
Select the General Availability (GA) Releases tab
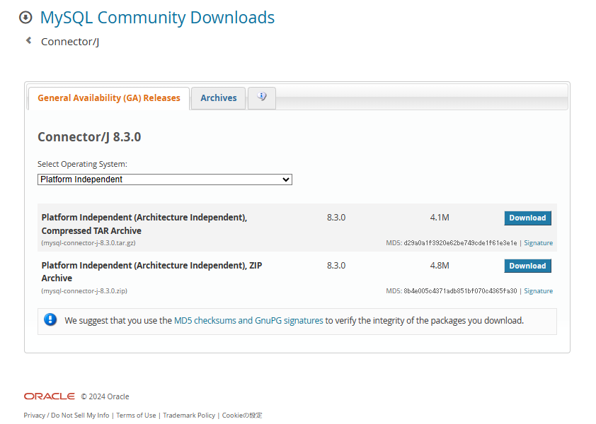coord(108,98)
